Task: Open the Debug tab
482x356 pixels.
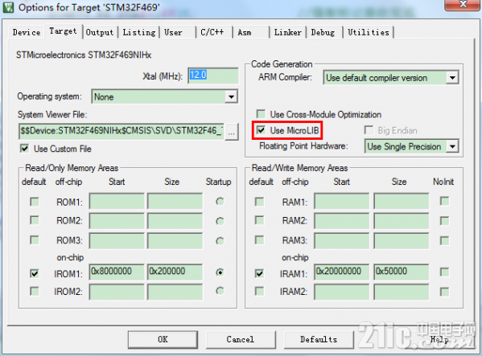Action: [323, 32]
